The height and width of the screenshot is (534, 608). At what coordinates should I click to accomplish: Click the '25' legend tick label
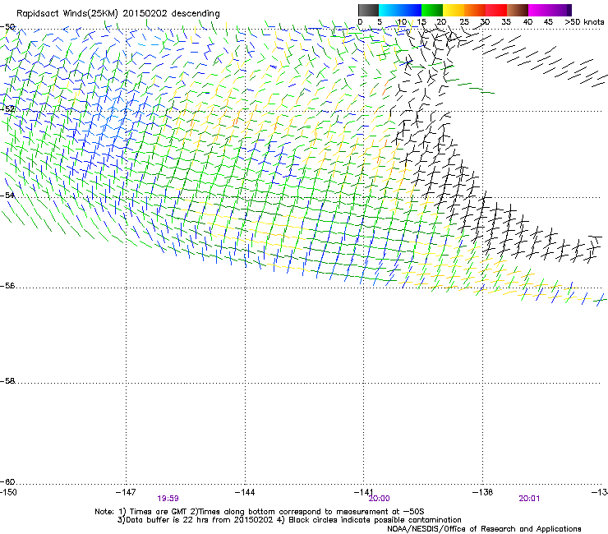coord(464,22)
